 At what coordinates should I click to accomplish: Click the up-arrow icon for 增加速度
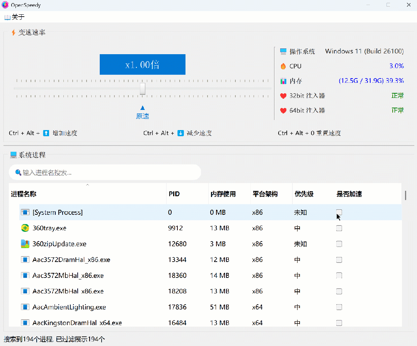pos(46,133)
